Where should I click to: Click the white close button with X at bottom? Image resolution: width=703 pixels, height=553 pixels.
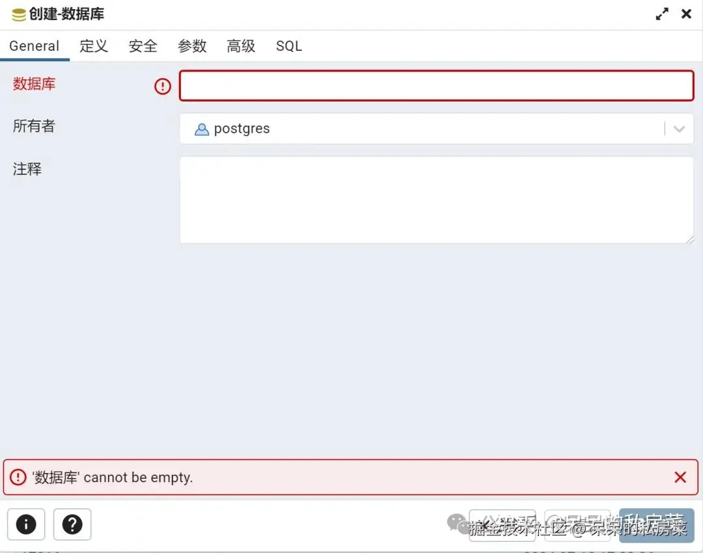click(x=502, y=525)
